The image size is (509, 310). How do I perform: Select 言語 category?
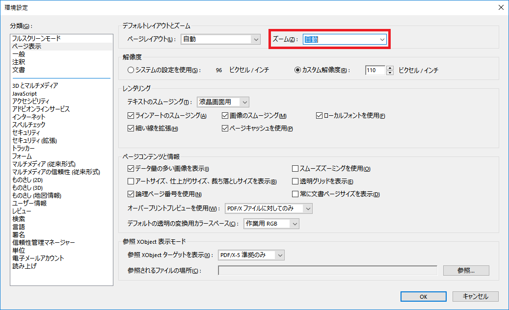pos(19,227)
